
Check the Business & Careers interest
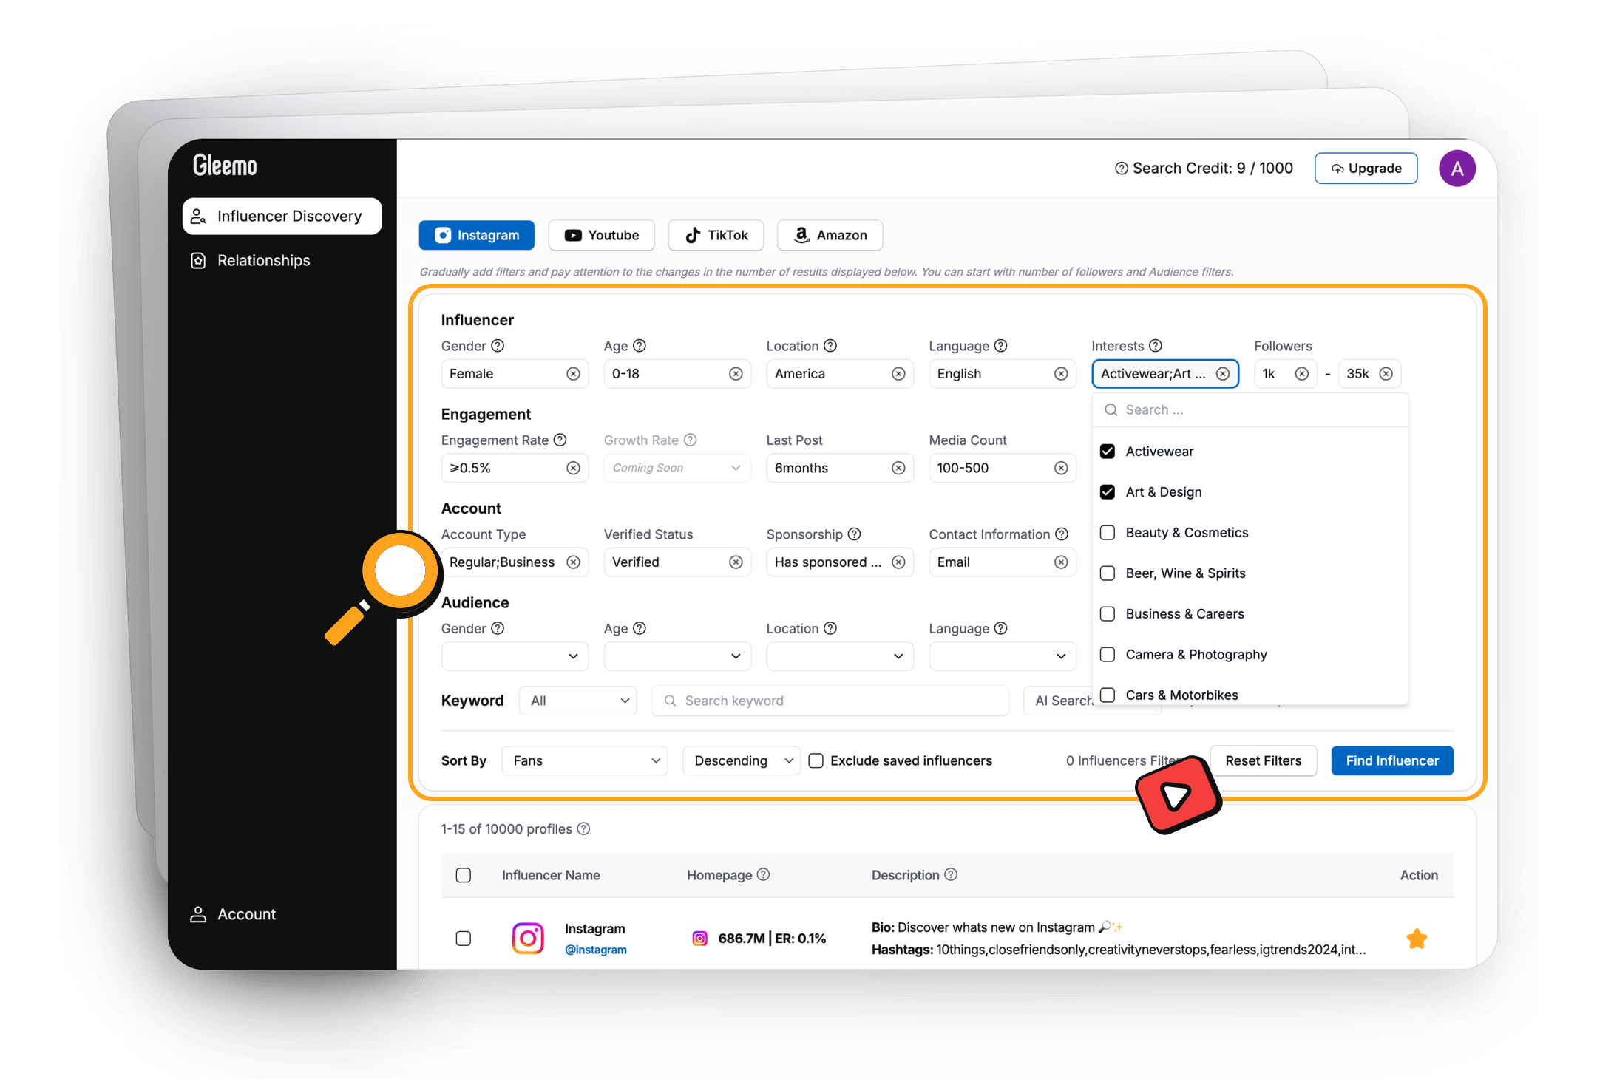(1108, 613)
